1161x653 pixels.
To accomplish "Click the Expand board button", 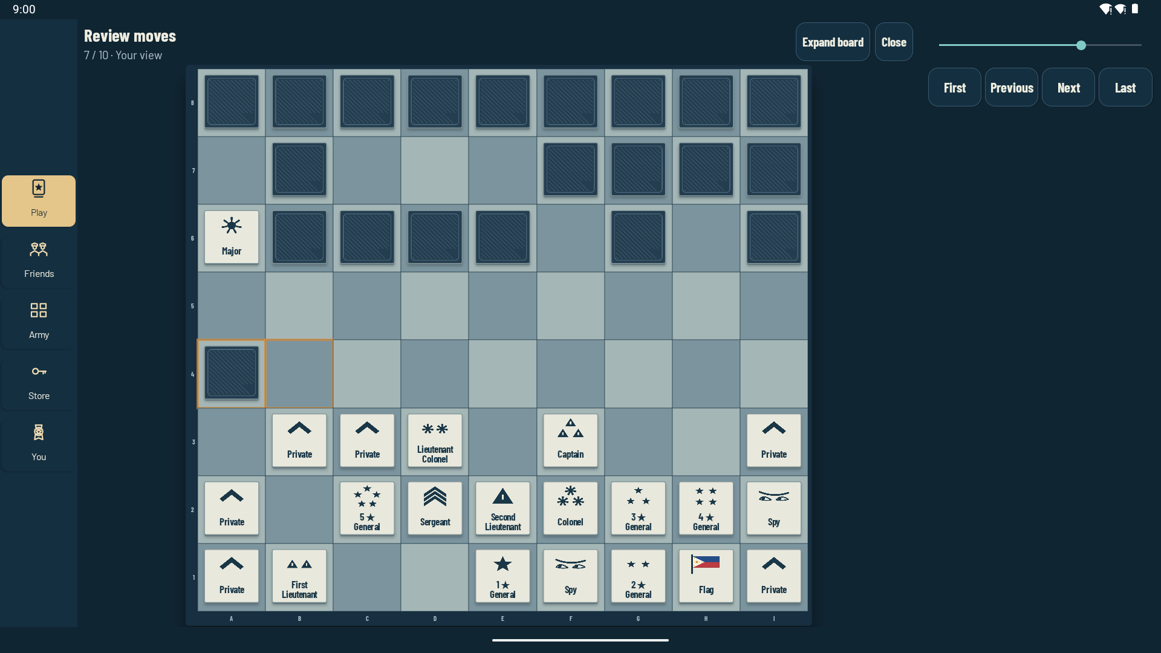I will (833, 42).
